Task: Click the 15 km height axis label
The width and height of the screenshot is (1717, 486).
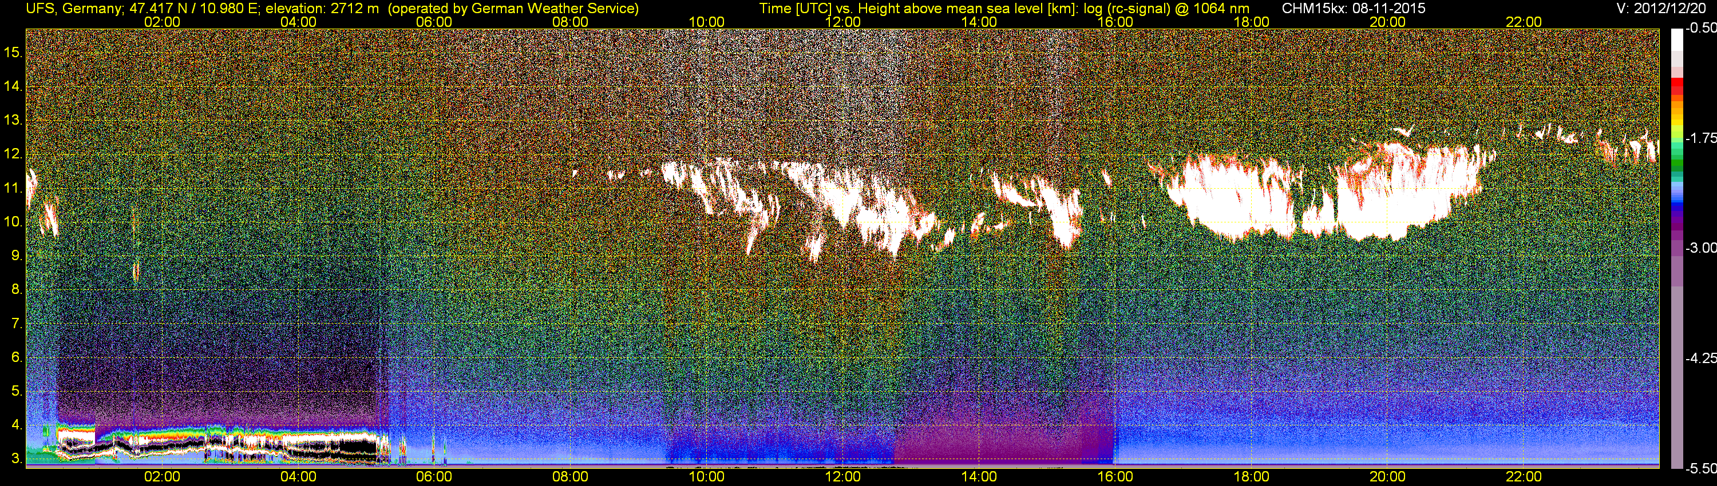Action: 13,52
